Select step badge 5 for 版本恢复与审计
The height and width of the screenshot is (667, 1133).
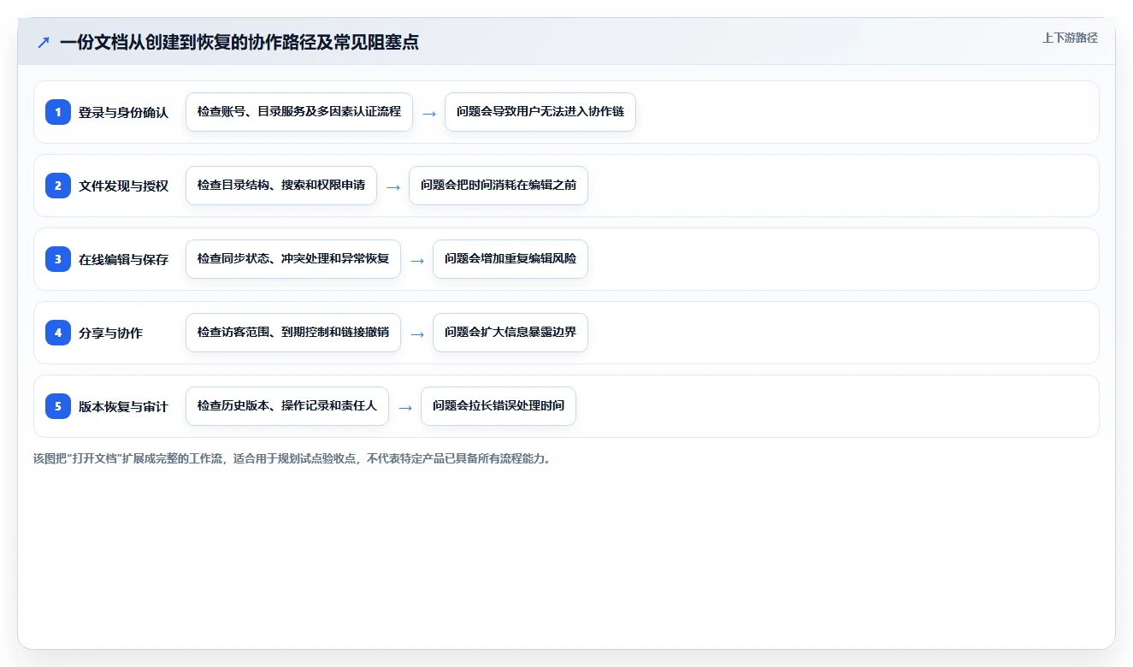point(58,406)
